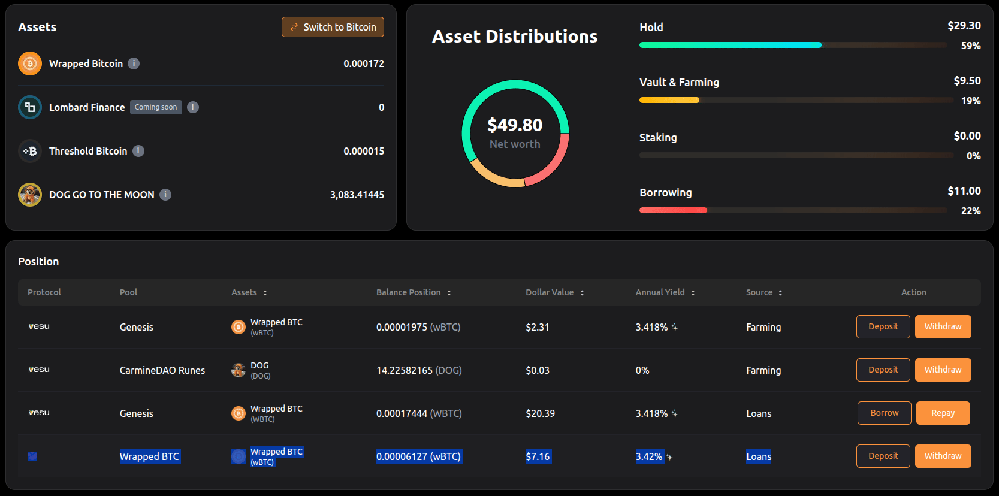The width and height of the screenshot is (999, 496).
Task: Click the sparkle icon next to 3.418% in the $2.31 row
Action: pyautogui.click(x=675, y=327)
